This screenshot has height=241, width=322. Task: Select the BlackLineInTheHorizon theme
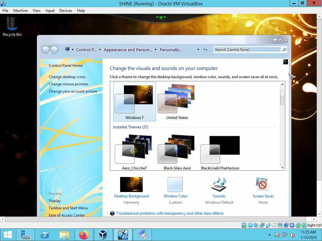pos(220,152)
